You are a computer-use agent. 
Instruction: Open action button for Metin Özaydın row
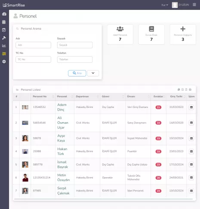click(x=191, y=178)
